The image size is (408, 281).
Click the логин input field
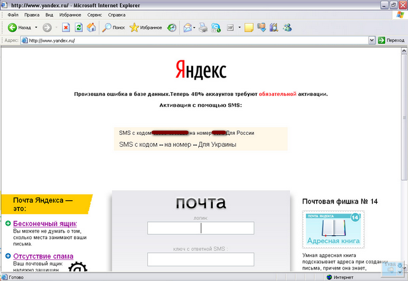201,228
